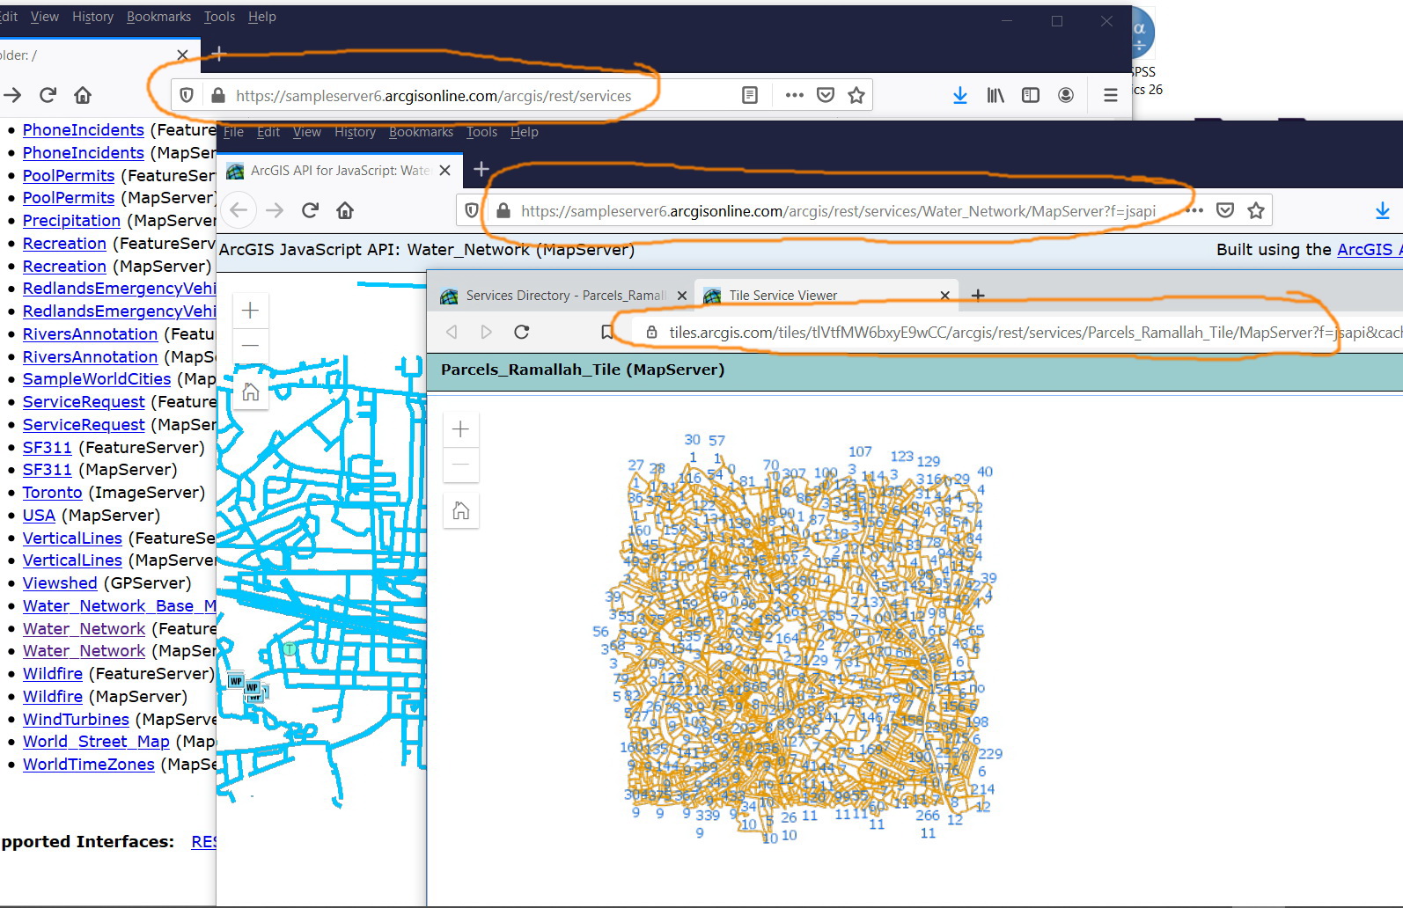This screenshot has height=908, width=1403.
Task: Open Downloads panel in the back services window
Action: pos(960,95)
